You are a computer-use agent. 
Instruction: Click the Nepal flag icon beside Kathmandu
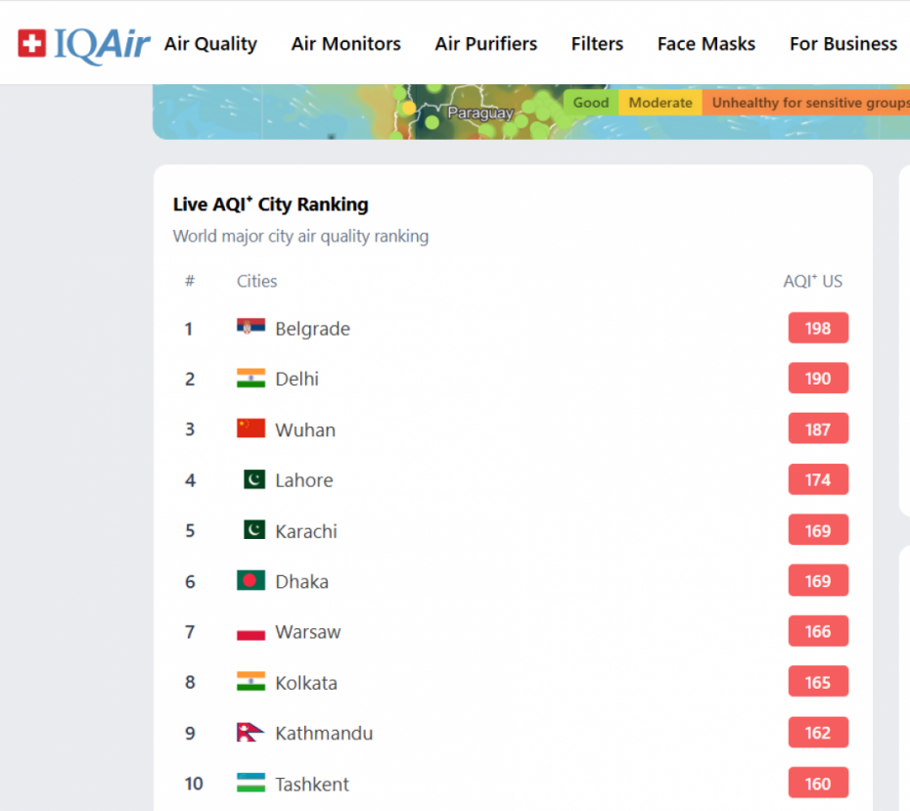(250, 732)
